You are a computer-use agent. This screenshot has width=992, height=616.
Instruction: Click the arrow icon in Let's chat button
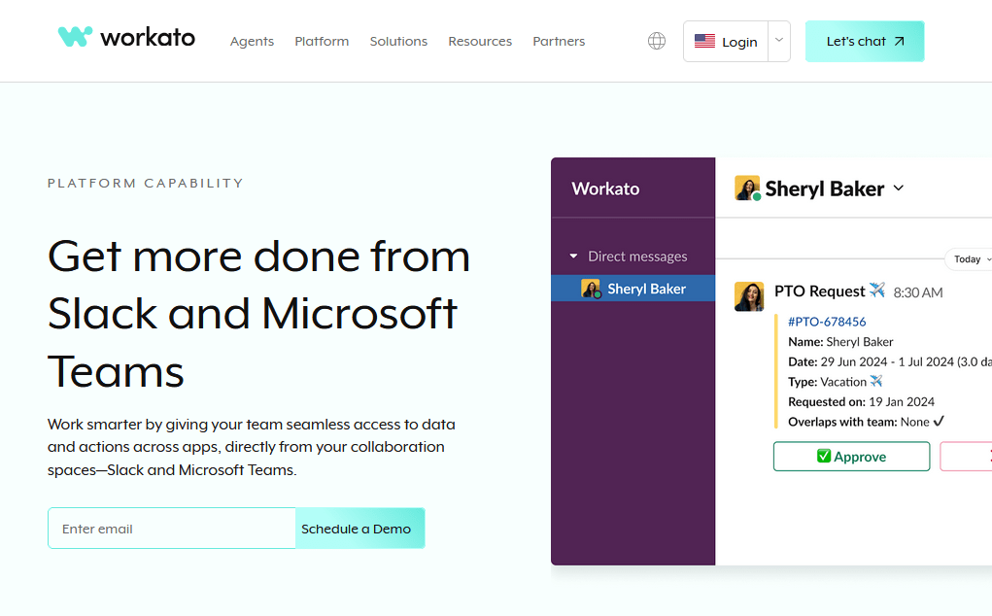click(x=899, y=42)
